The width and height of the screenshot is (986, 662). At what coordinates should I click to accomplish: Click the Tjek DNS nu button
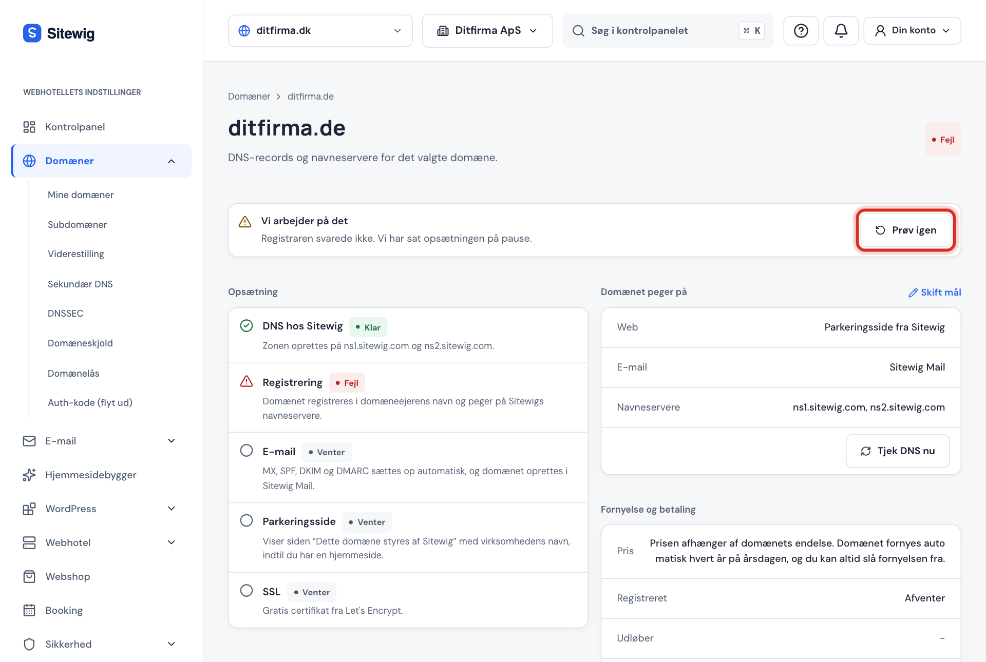coord(898,451)
